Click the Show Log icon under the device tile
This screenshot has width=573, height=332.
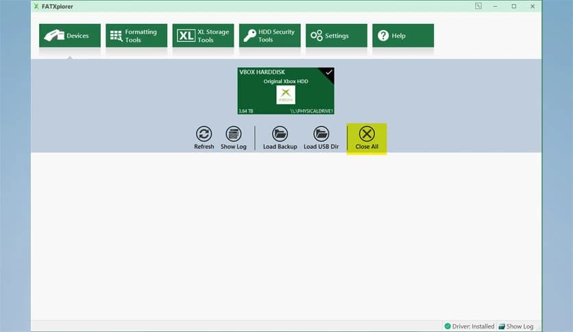[234, 134]
